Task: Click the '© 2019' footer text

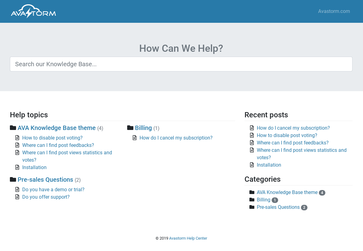Action: point(162,238)
